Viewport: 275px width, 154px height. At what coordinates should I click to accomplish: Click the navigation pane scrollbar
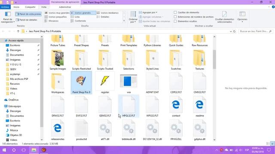click(42, 82)
